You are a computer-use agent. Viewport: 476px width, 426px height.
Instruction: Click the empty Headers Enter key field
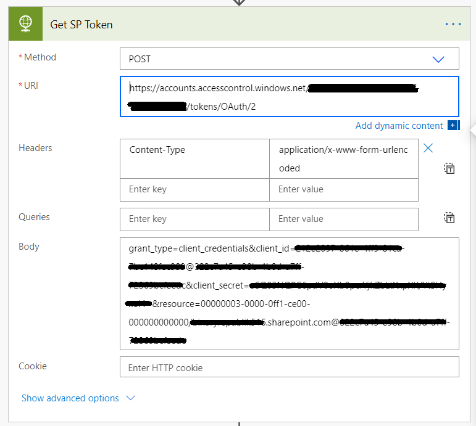[194, 189]
